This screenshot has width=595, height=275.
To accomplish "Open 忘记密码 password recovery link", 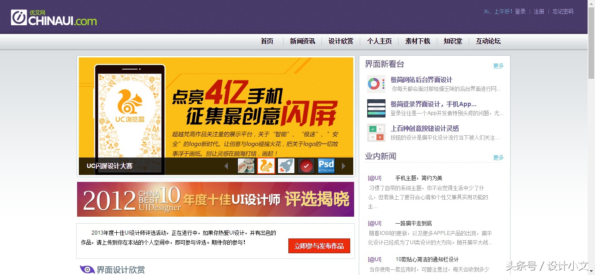I will 562,11.
